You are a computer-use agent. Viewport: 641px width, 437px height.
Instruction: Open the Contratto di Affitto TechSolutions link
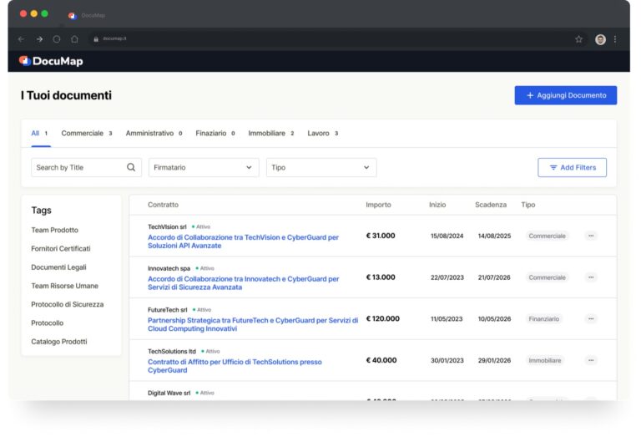pos(235,366)
